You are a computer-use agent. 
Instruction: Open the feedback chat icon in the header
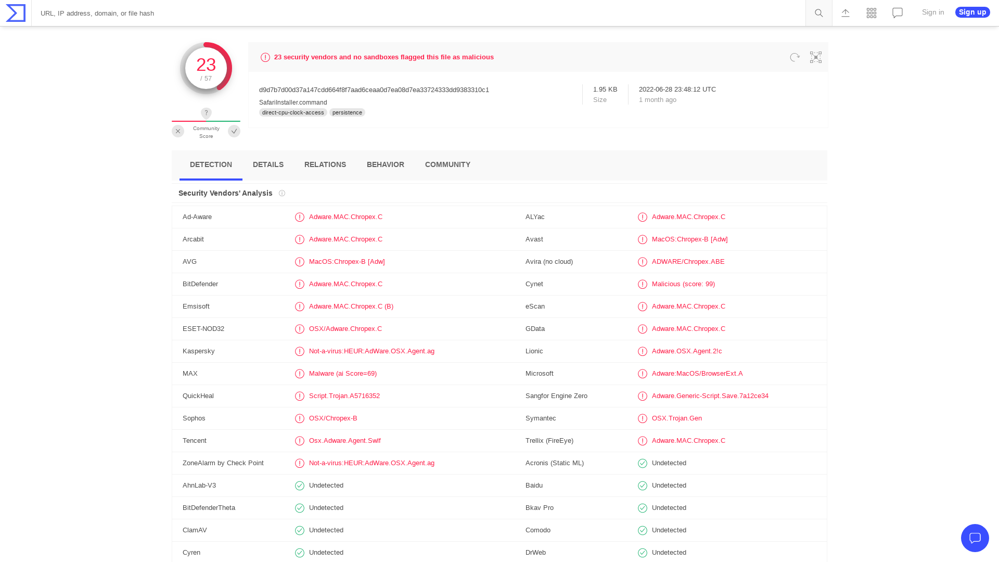[897, 13]
